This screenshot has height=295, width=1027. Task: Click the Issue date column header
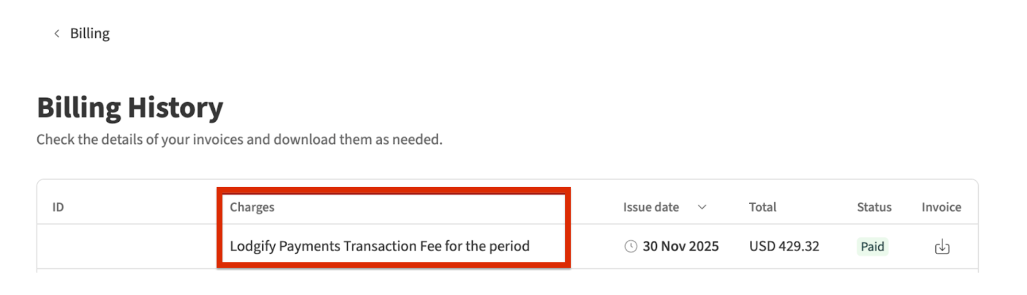coord(651,208)
